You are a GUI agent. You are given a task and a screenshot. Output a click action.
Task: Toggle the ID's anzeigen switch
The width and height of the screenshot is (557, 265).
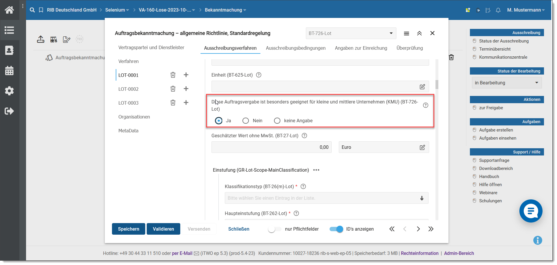(336, 229)
